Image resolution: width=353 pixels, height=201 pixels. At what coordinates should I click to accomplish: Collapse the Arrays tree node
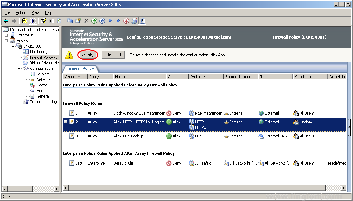6,41
